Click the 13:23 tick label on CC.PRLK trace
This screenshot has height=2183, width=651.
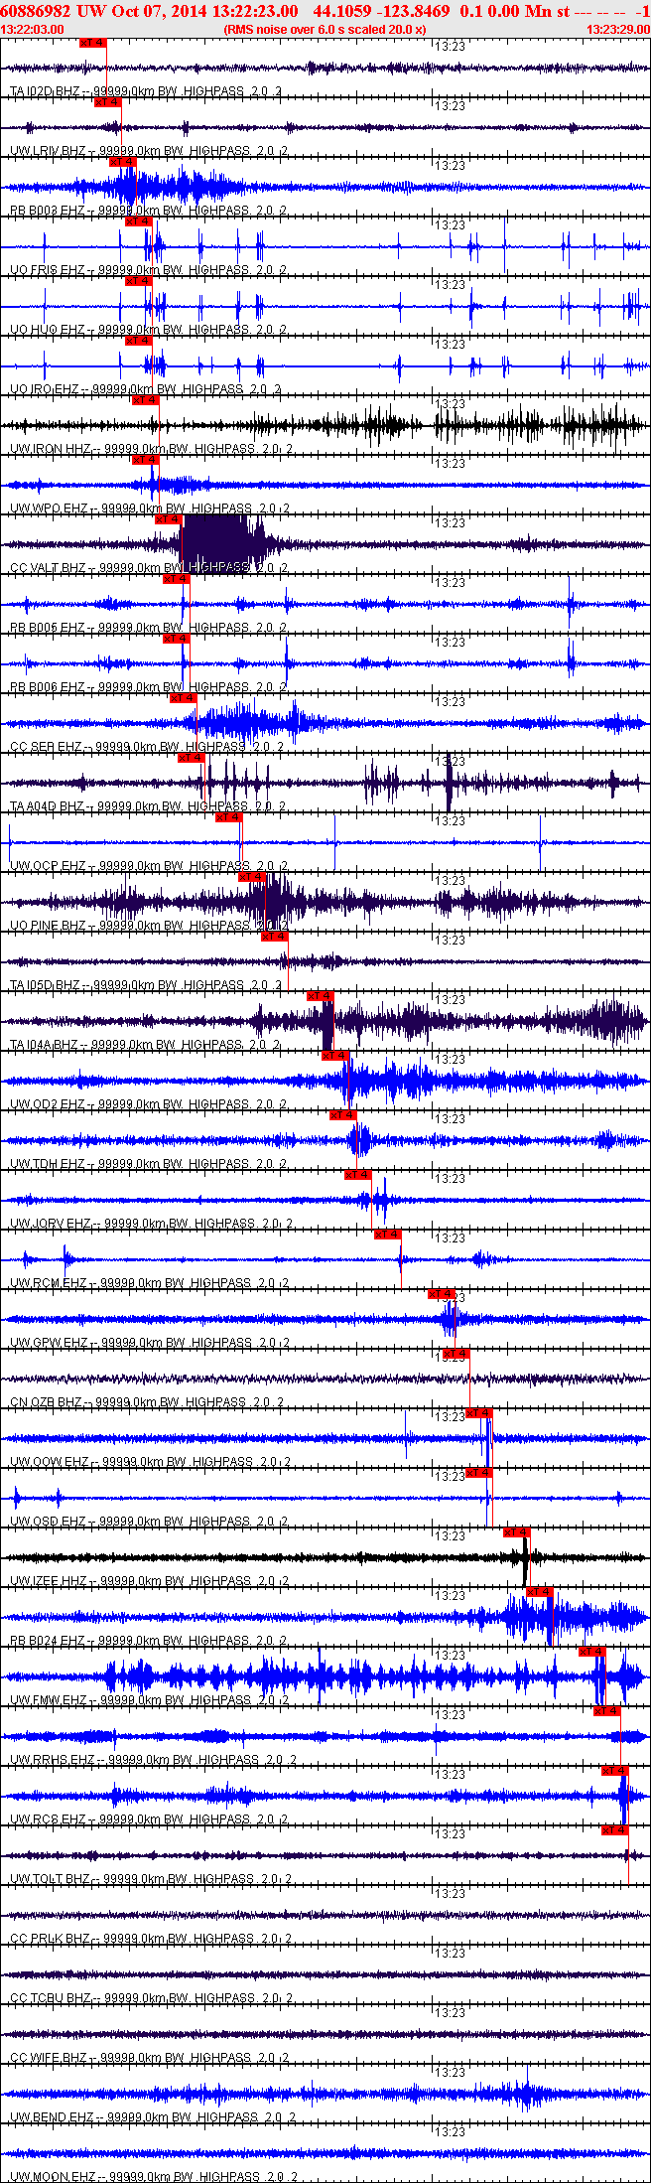452,1894
